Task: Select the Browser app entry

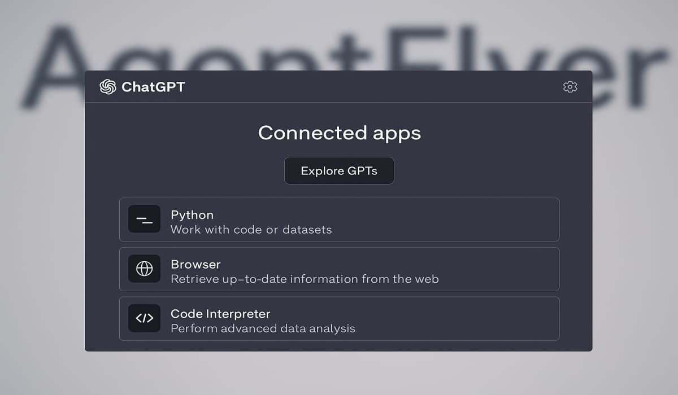Action: (339, 269)
